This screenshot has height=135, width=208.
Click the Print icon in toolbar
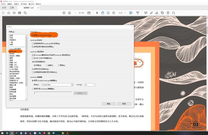[x=20, y=13]
